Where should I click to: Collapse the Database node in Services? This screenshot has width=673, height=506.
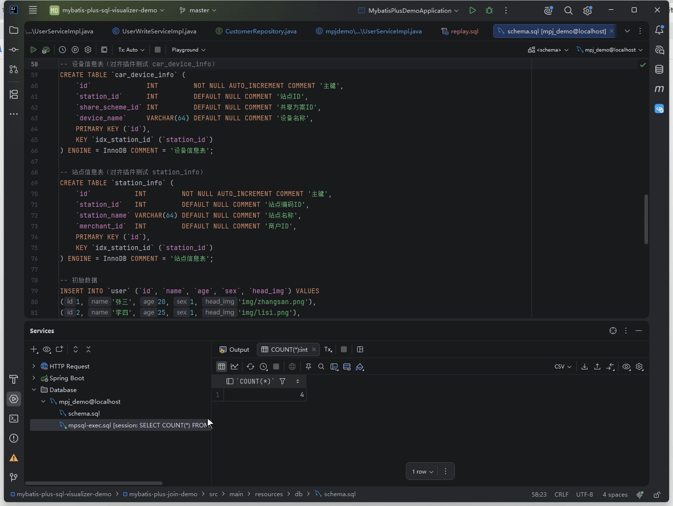click(34, 390)
